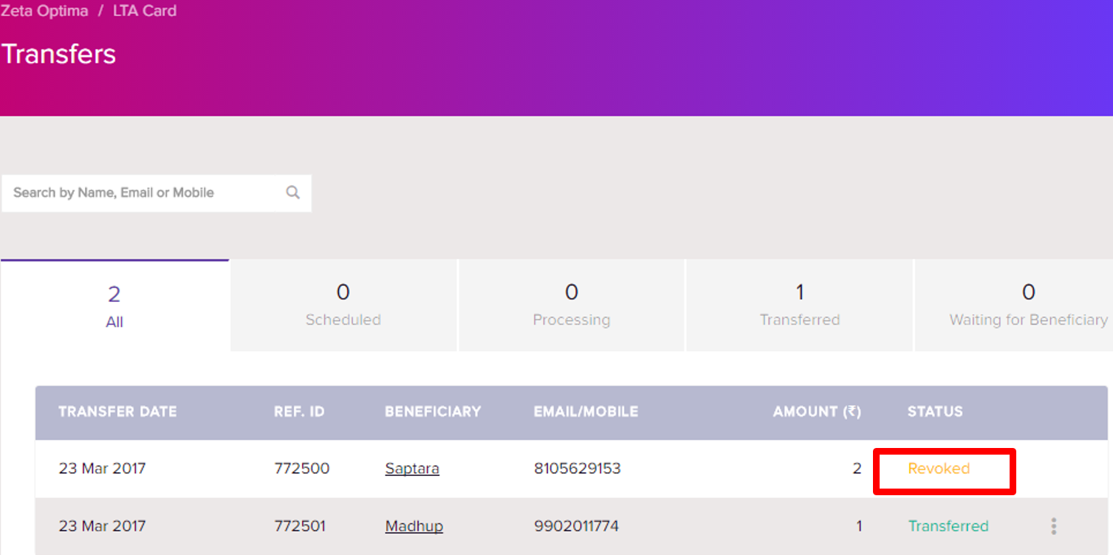The image size is (1113, 555).
Task: Select the Revoked status text
Action: tap(939, 469)
